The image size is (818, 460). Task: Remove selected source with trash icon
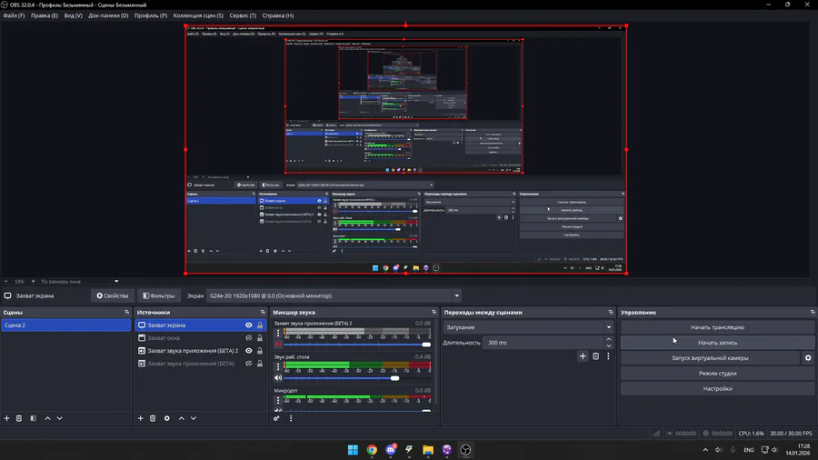coord(153,418)
